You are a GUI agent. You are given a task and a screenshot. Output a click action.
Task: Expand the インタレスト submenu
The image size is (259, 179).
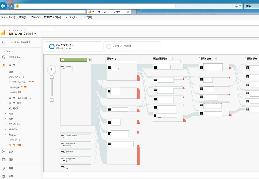[5, 108]
